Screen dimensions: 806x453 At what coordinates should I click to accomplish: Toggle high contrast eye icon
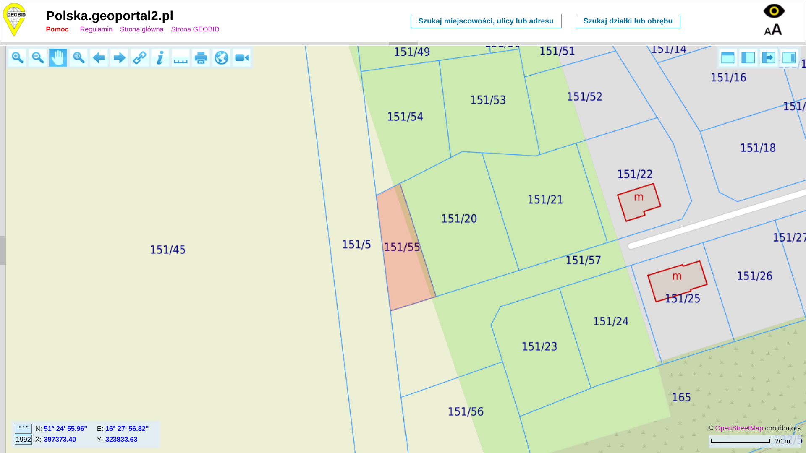coord(774,11)
